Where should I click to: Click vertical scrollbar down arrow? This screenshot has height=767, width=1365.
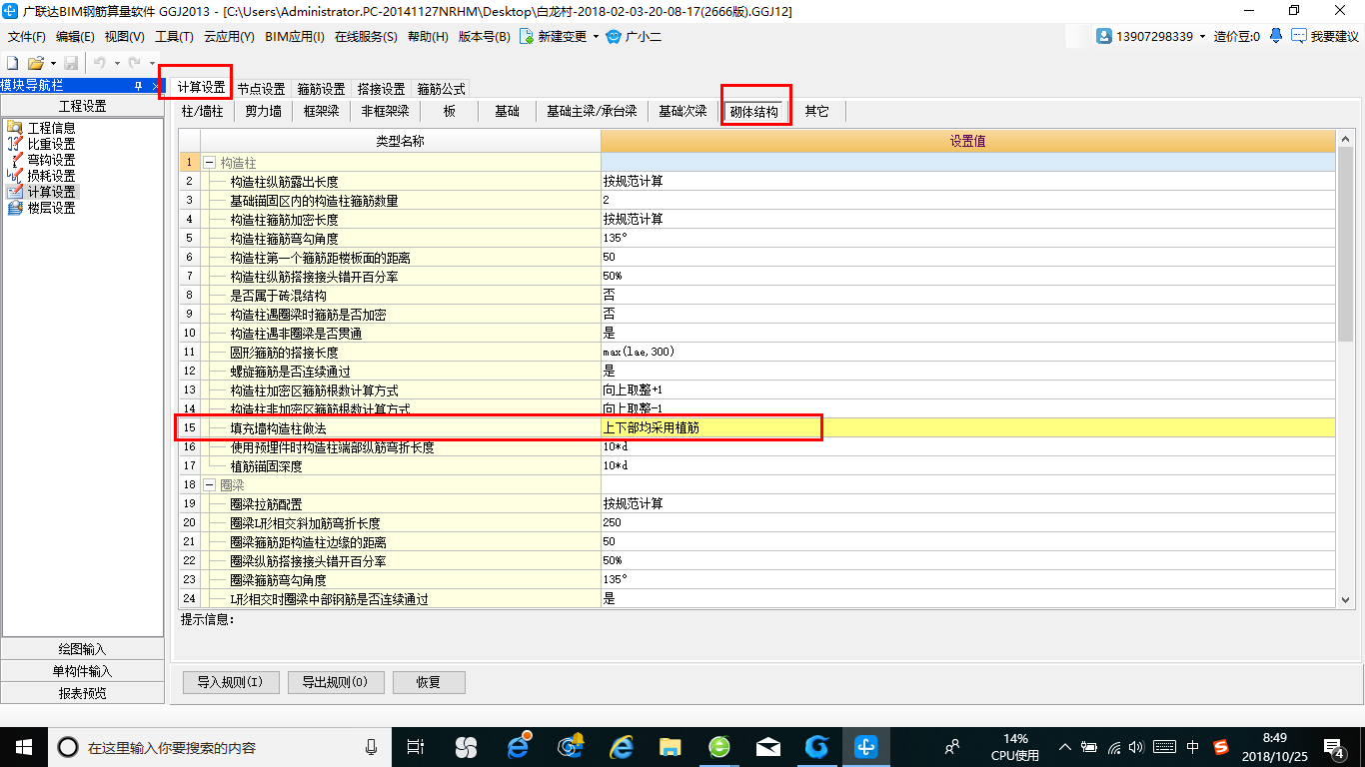[x=1345, y=599]
